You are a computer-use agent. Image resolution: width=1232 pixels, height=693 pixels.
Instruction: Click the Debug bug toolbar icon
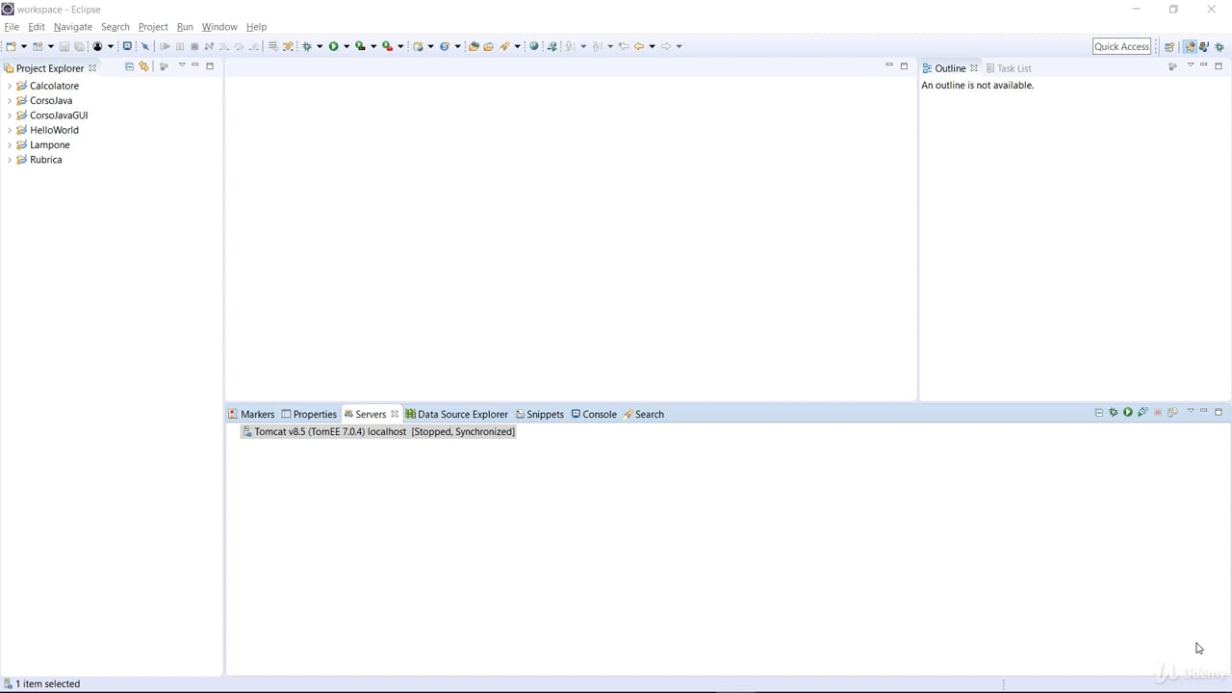click(x=307, y=46)
